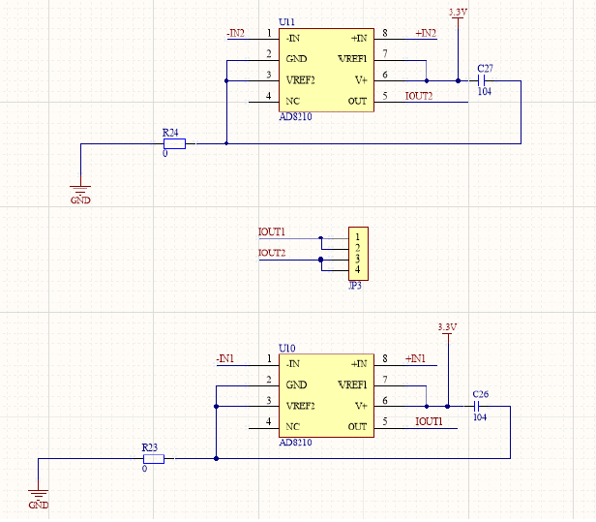596x522 pixels.
Task: Click pin number 7 beside U10 VREF1
Action: [385, 380]
